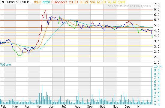This screenshot has height=108, width=165.
Task: Click the Fibonacci legend label
Action: coord(59,2)
